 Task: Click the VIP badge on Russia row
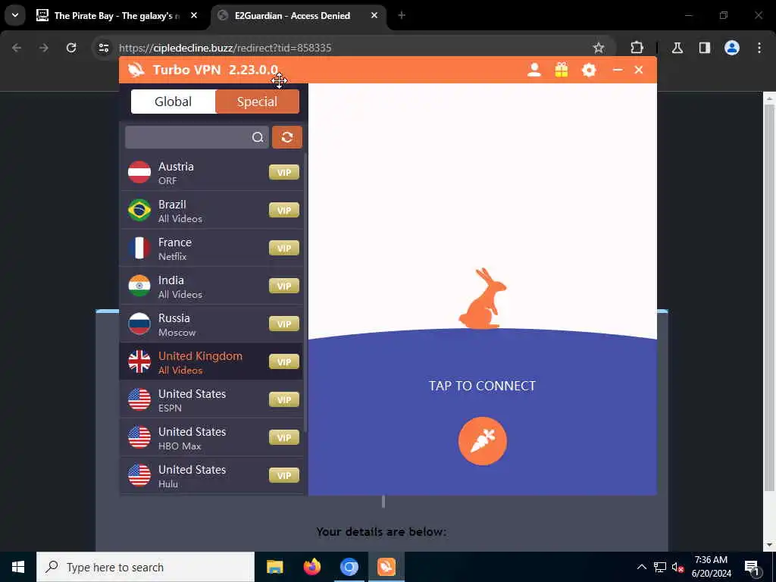coord(284,324)
